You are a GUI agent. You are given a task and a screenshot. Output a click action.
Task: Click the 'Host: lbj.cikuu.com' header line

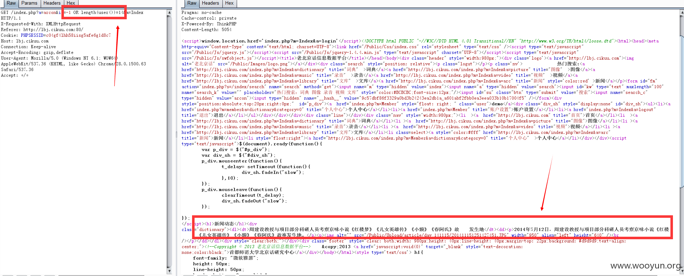pos(25,41)
